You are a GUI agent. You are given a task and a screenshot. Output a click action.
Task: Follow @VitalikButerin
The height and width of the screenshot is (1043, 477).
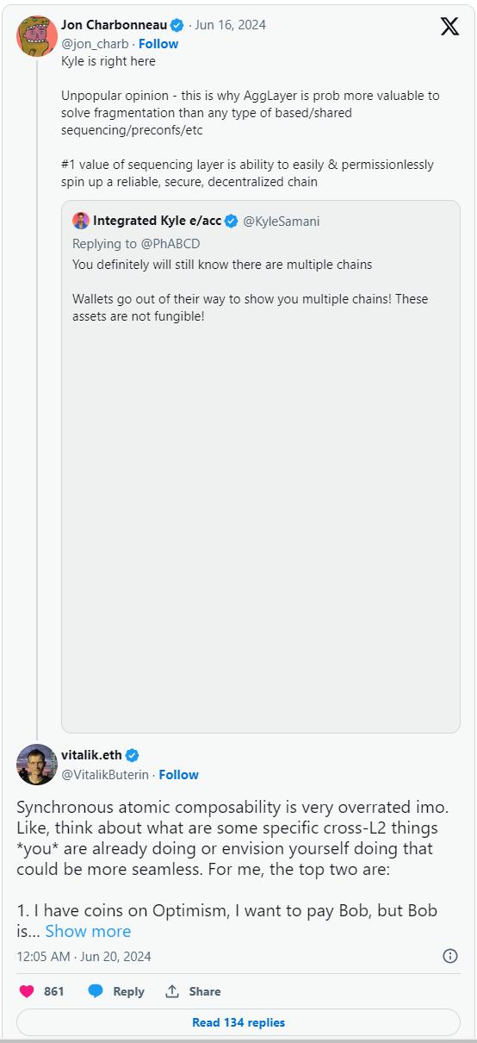click(179, 775)
